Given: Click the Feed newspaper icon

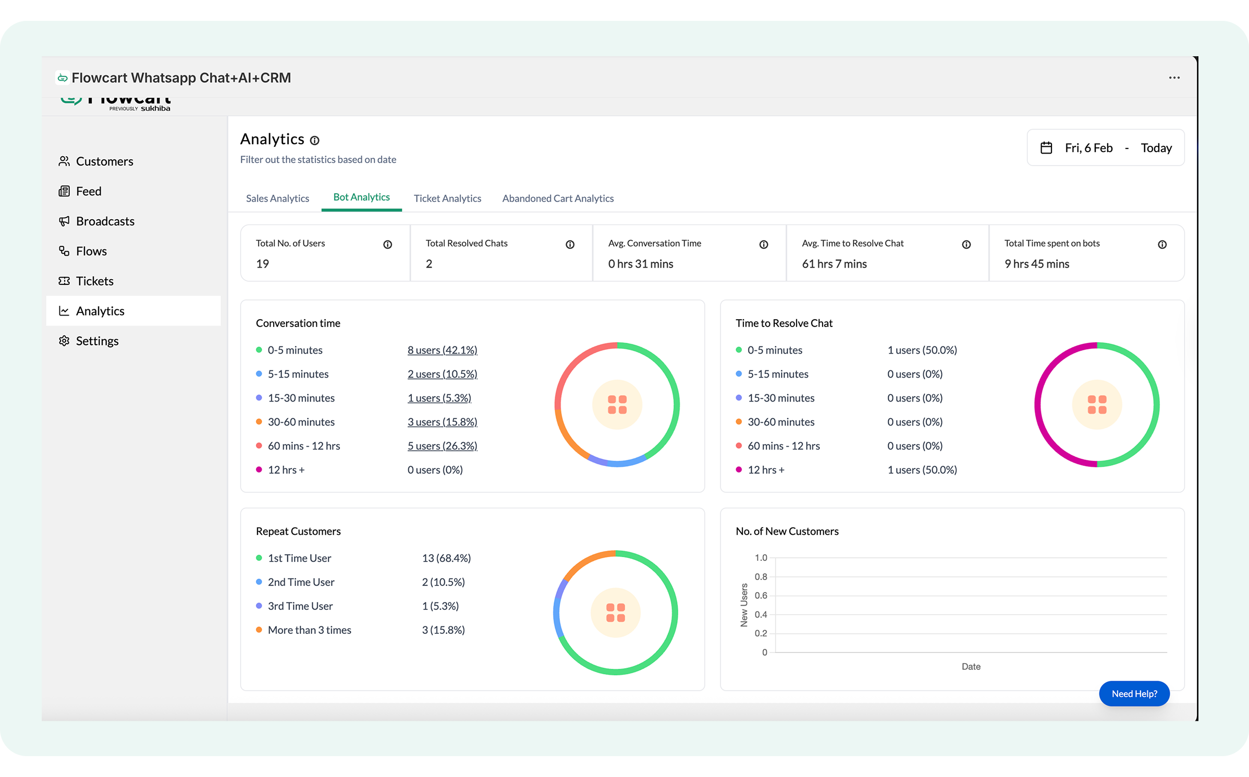Looking at the screenshot, I should (64, 191).
